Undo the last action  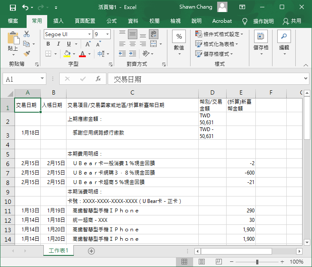pos(25,8)
